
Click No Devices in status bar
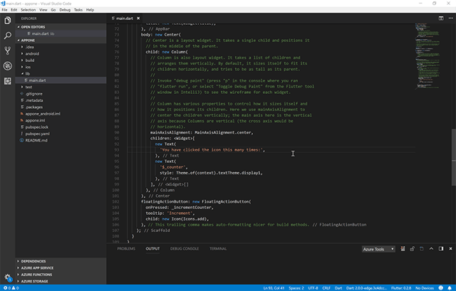point(425,288)
